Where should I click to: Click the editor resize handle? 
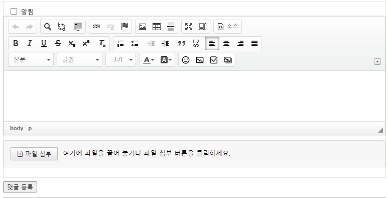pos(380,130)
